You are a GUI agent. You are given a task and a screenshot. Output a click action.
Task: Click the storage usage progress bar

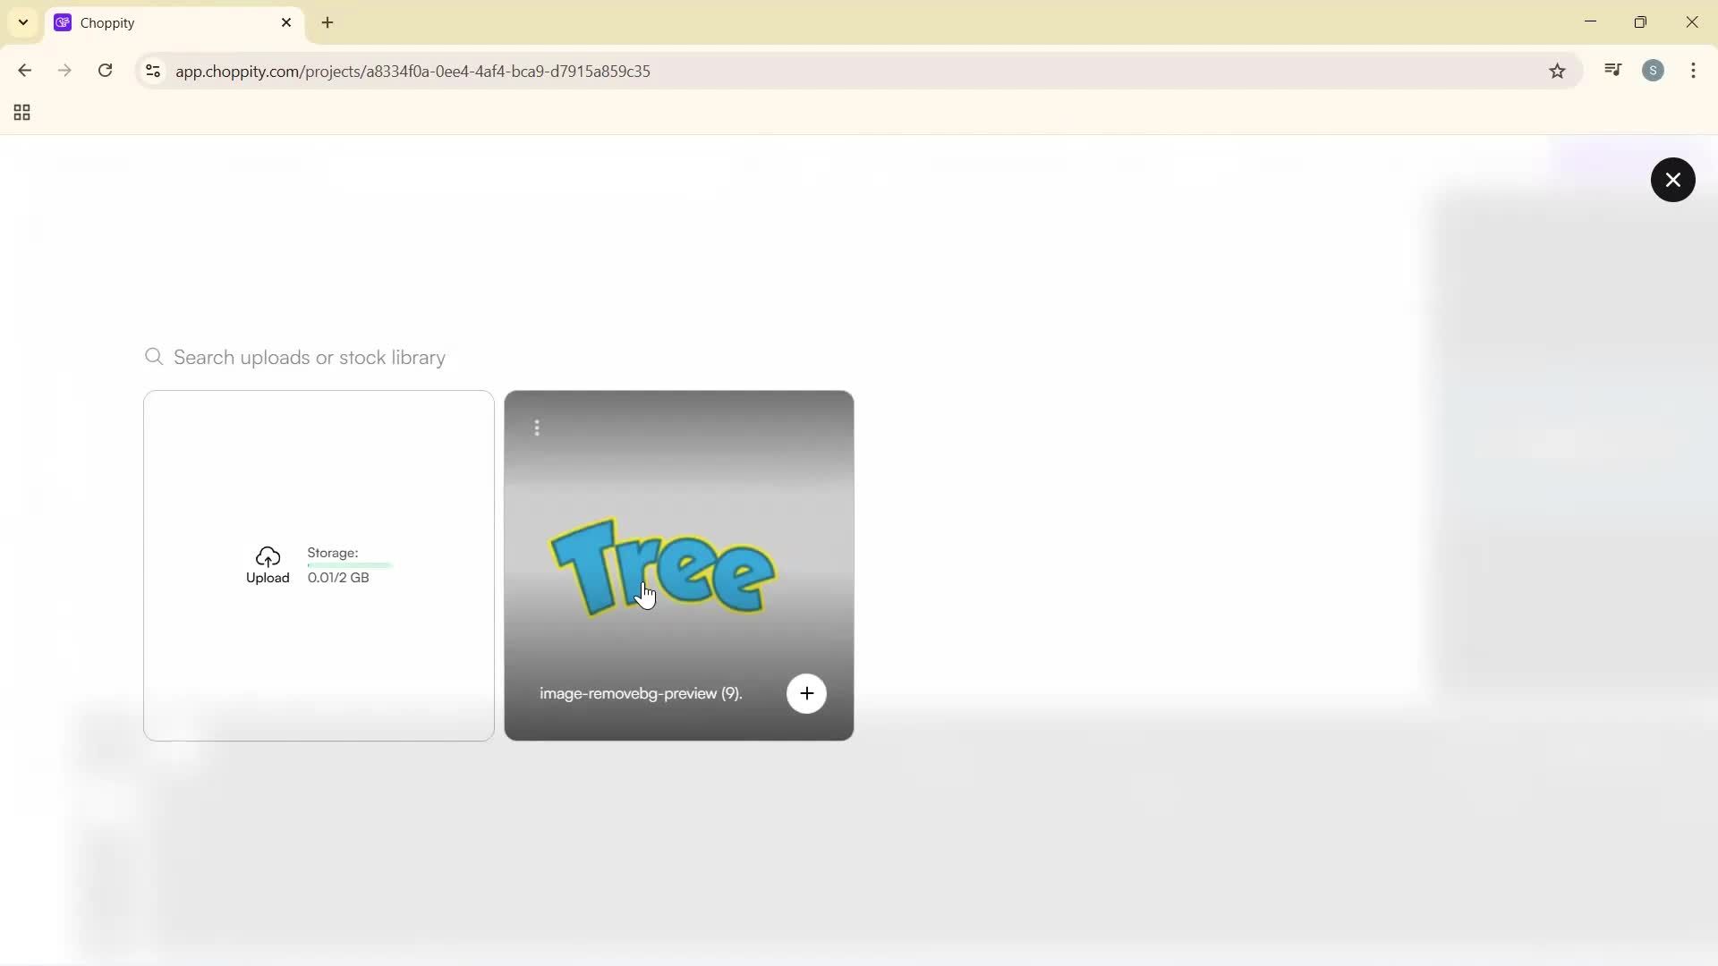pos(349,565)
